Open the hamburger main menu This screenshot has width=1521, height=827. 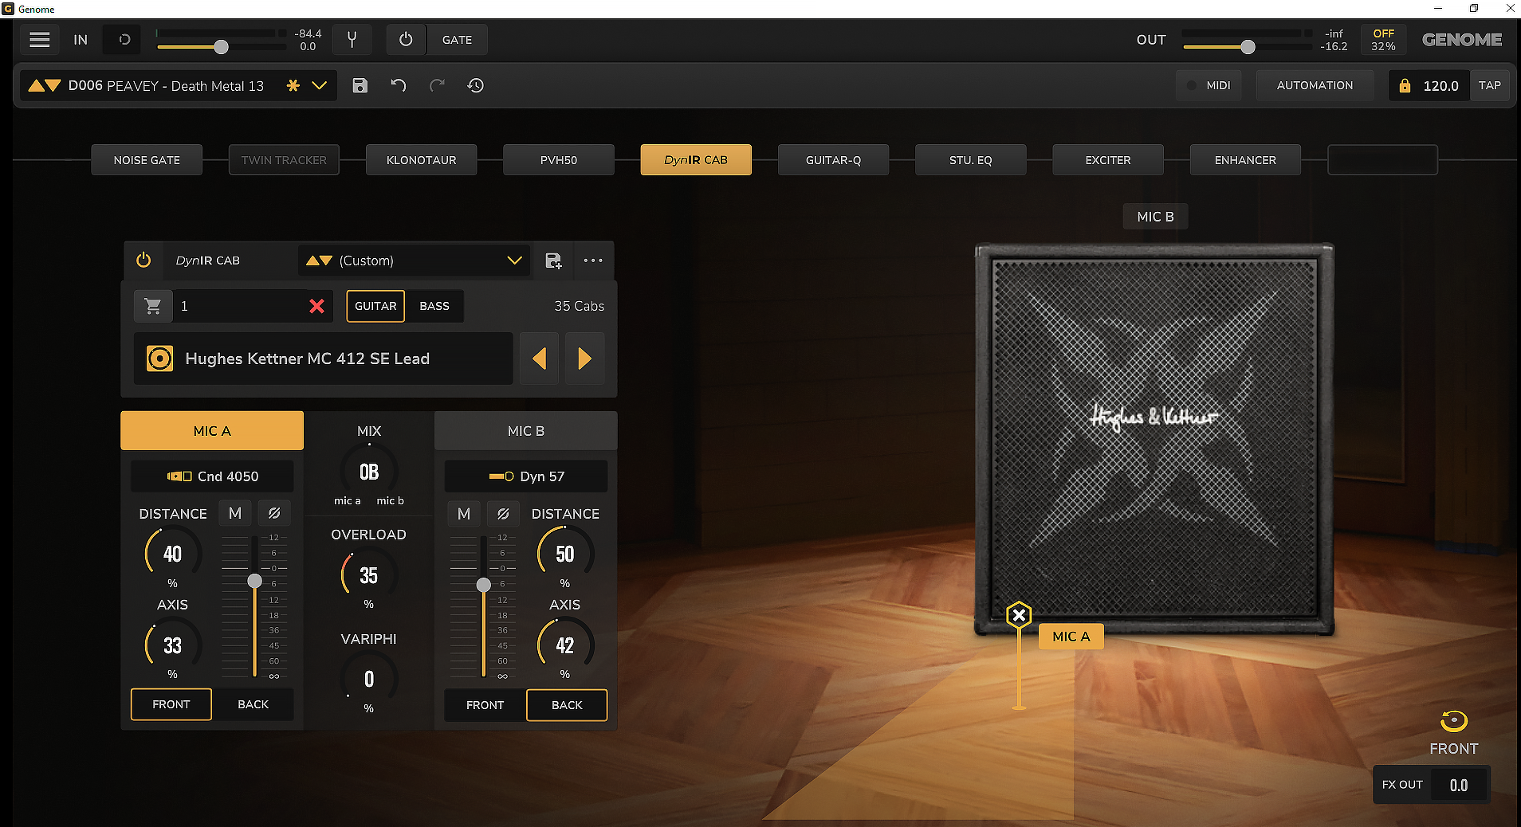(40, 40)
